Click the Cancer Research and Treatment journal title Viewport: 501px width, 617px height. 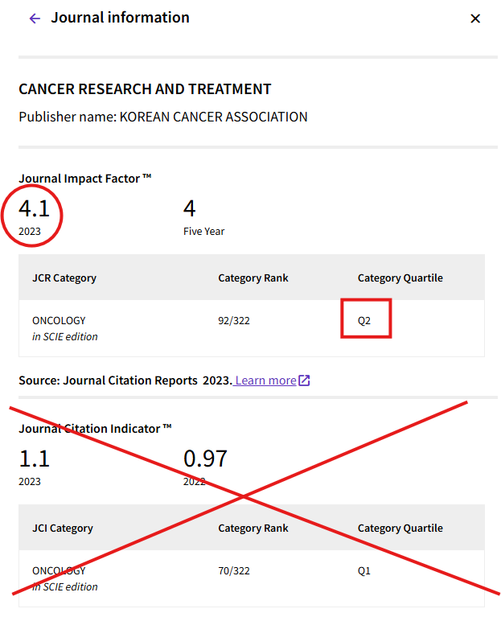click(x=145, y=89)
